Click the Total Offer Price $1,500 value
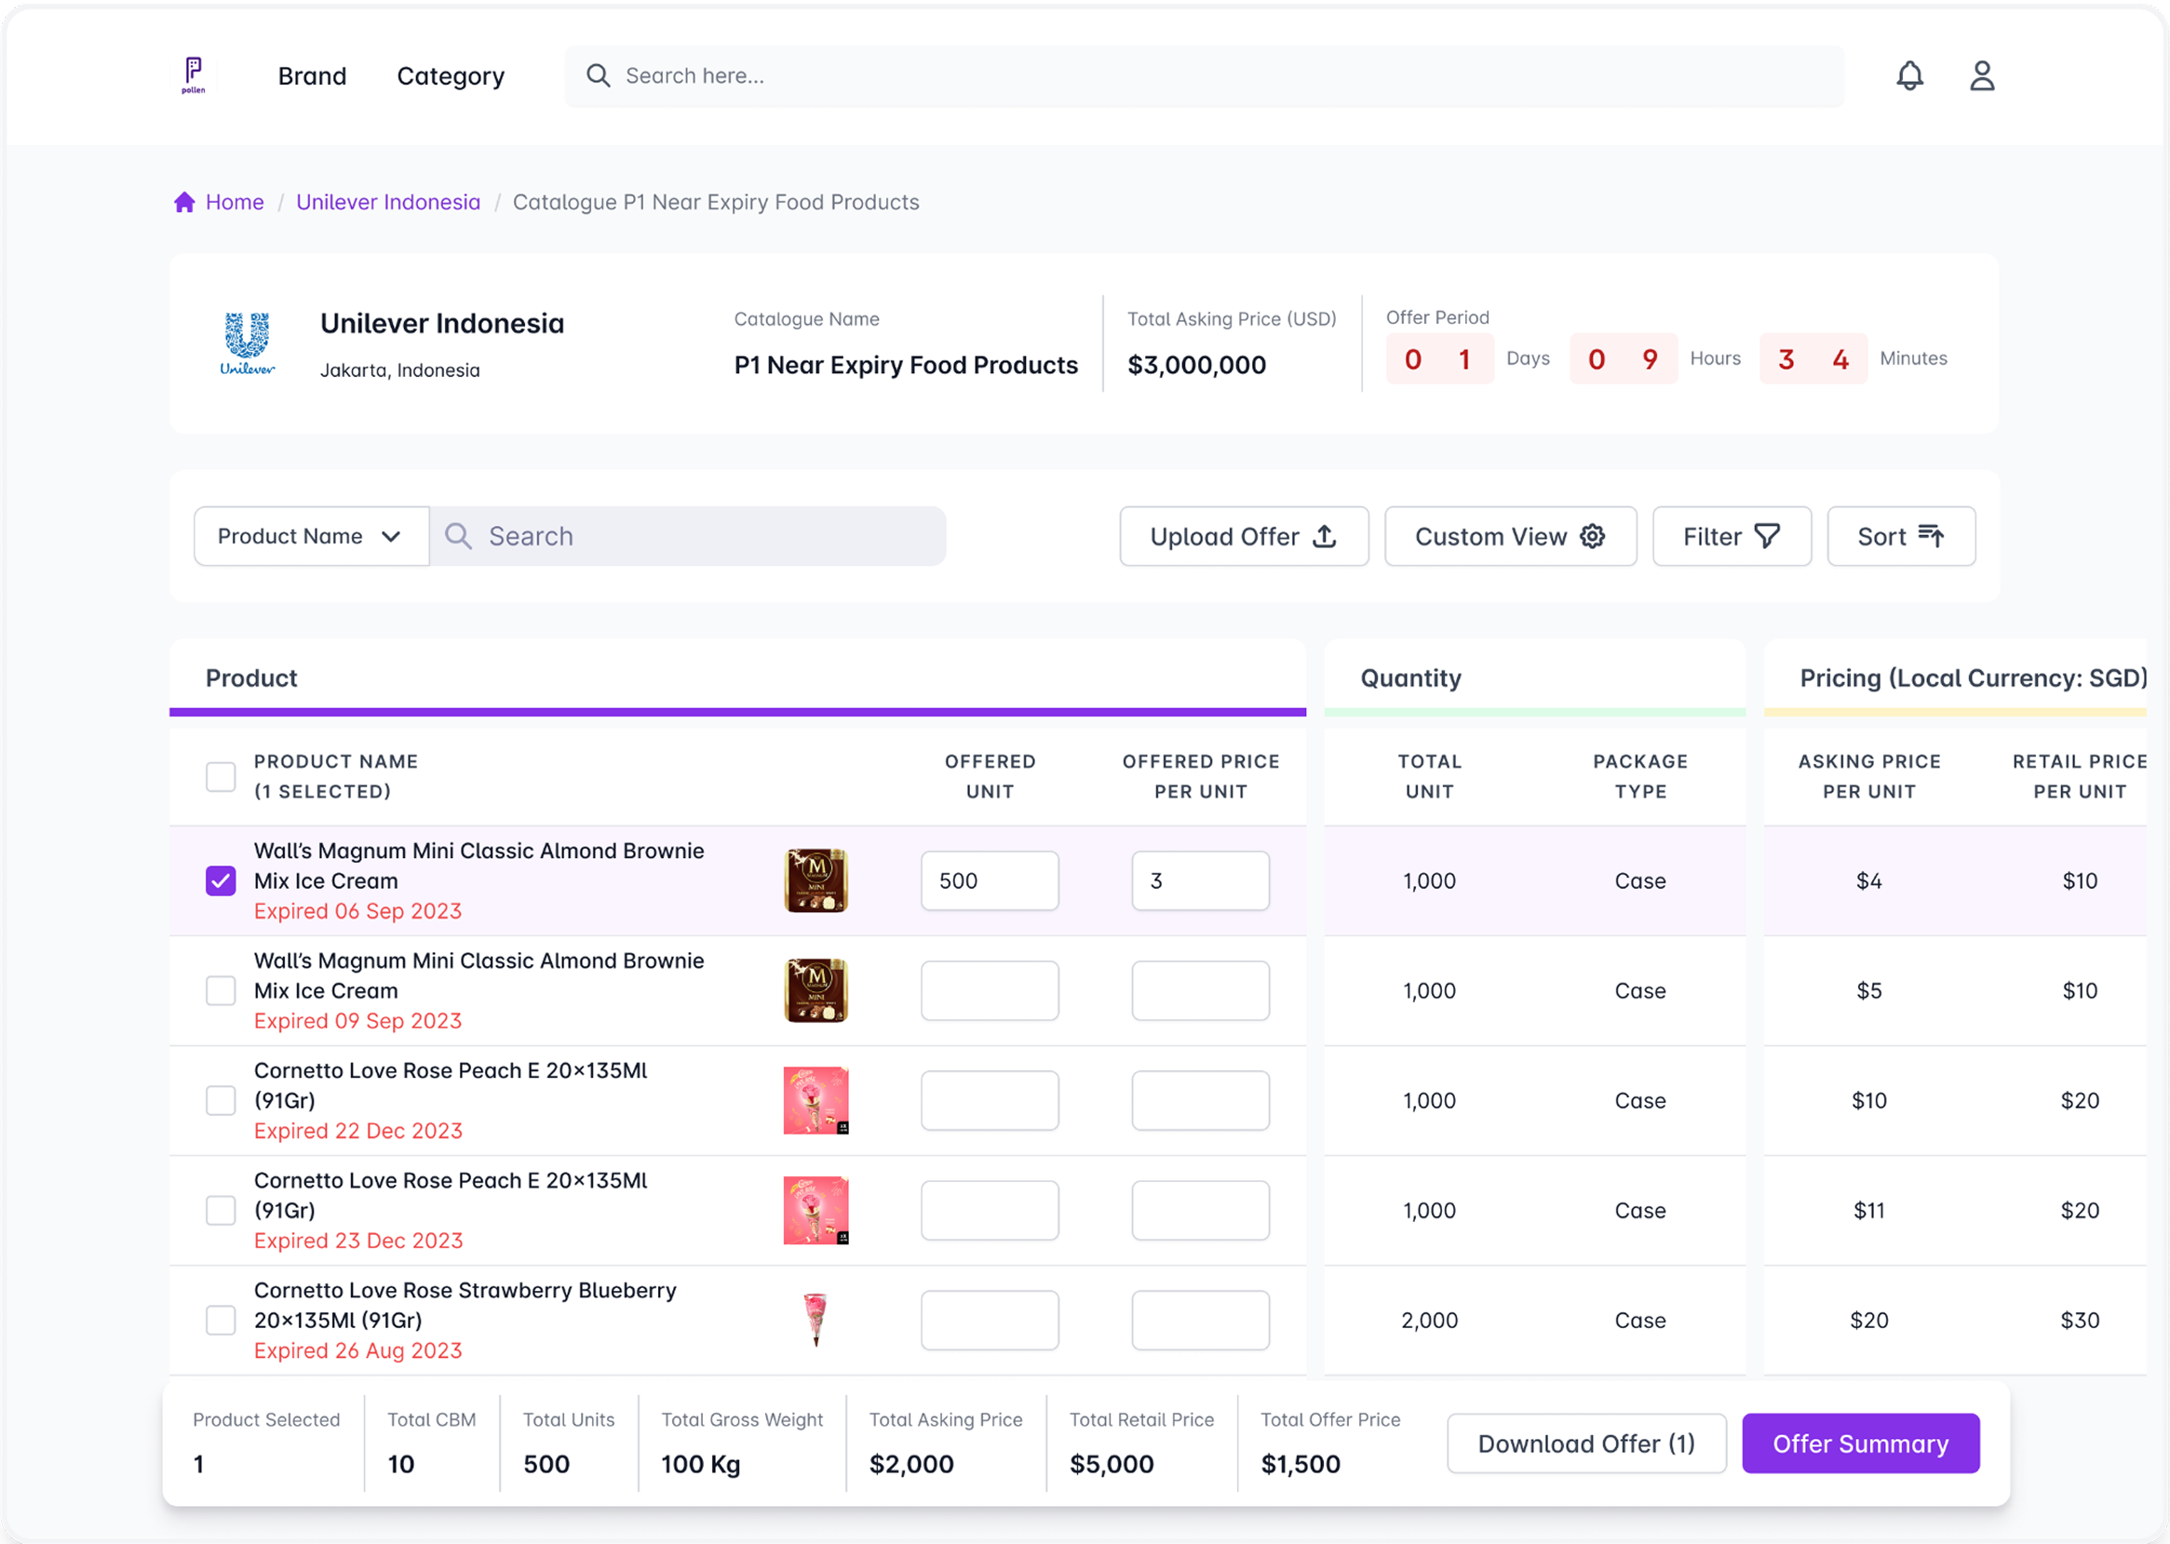2170x1544 pixels. (x=1300, y=1464)
